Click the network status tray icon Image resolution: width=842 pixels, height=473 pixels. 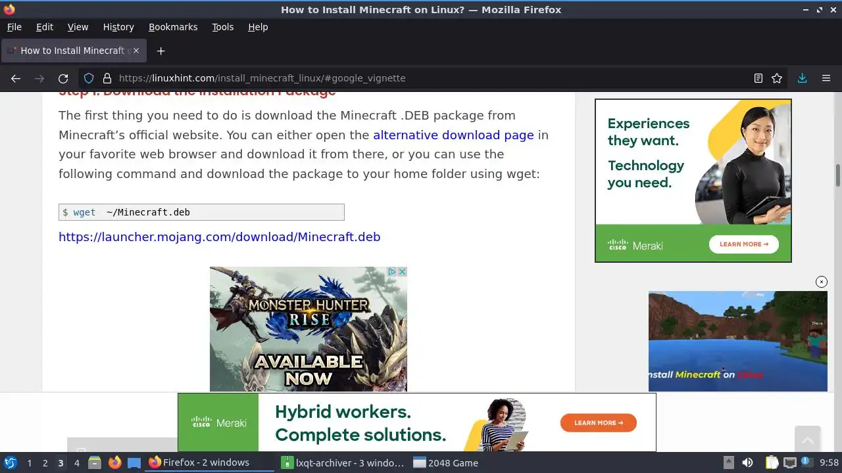point(790,463)
